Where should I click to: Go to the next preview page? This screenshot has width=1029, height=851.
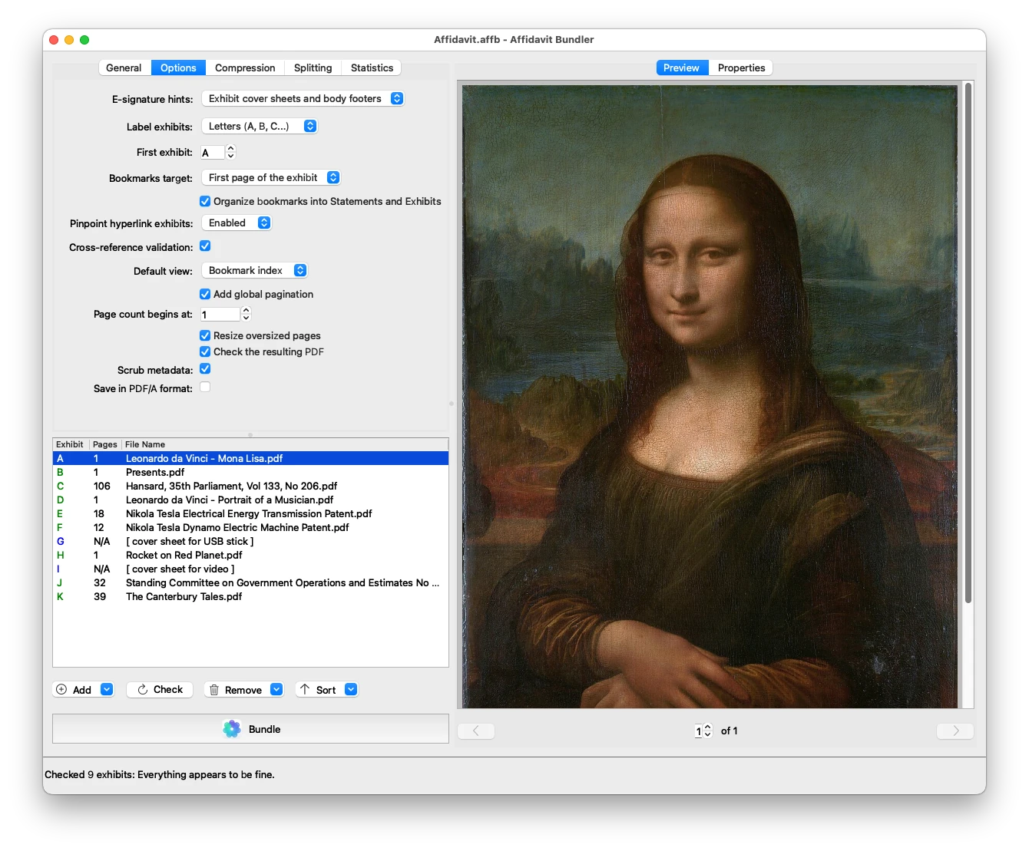pyautogui.click(x=955, y=731)
